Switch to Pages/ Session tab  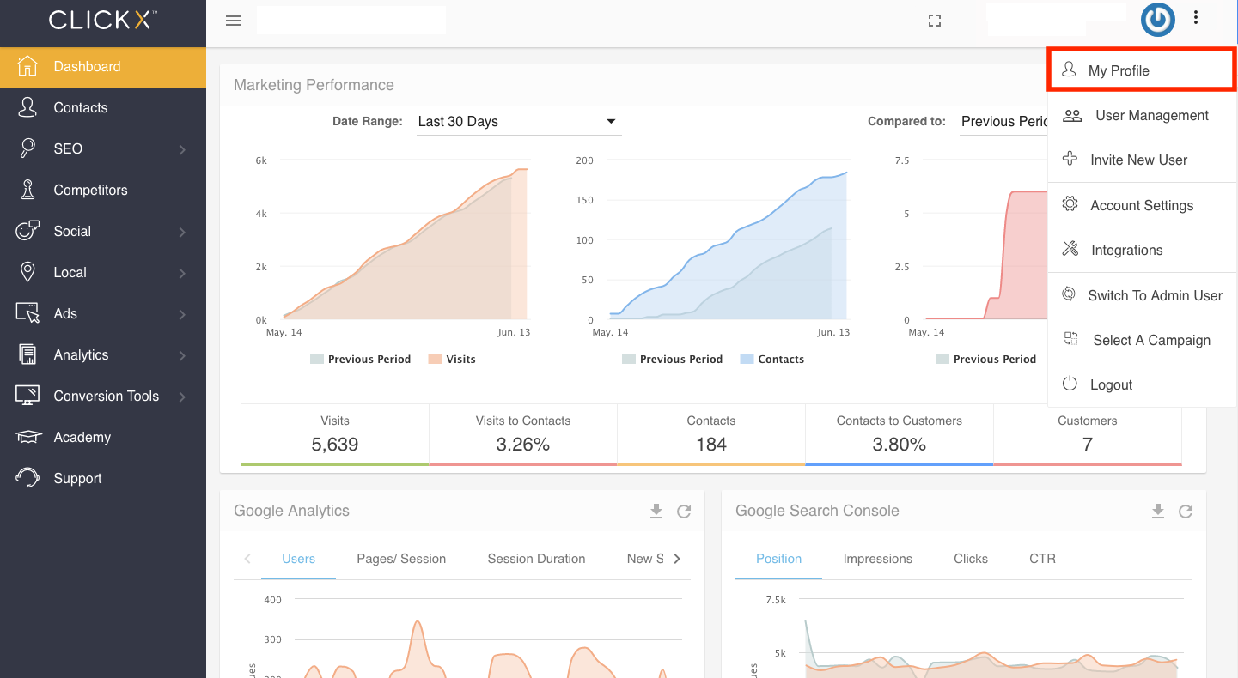[401, 559]
